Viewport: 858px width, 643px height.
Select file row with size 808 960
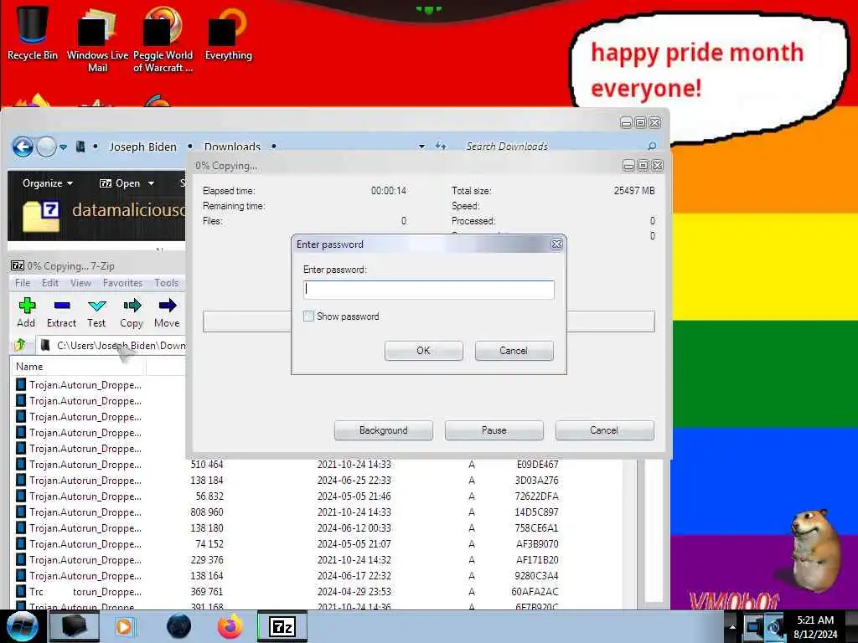[x=318, y=512]
